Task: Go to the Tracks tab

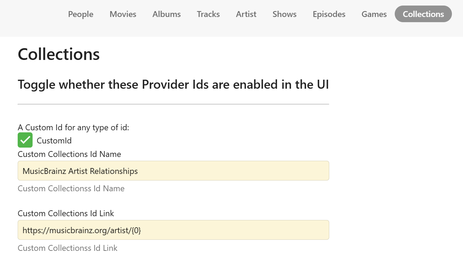Action: 208,14
